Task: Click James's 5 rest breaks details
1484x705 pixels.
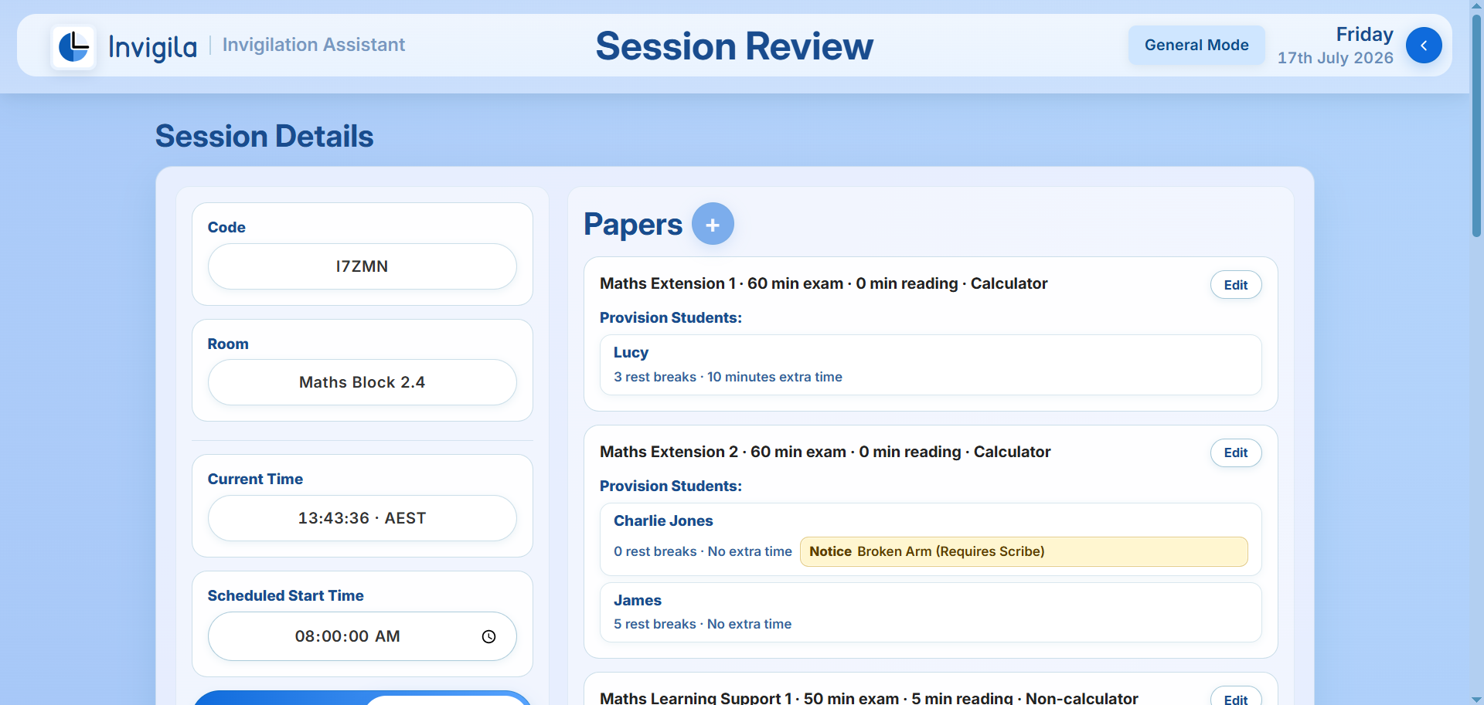Action: pos(703,624)
